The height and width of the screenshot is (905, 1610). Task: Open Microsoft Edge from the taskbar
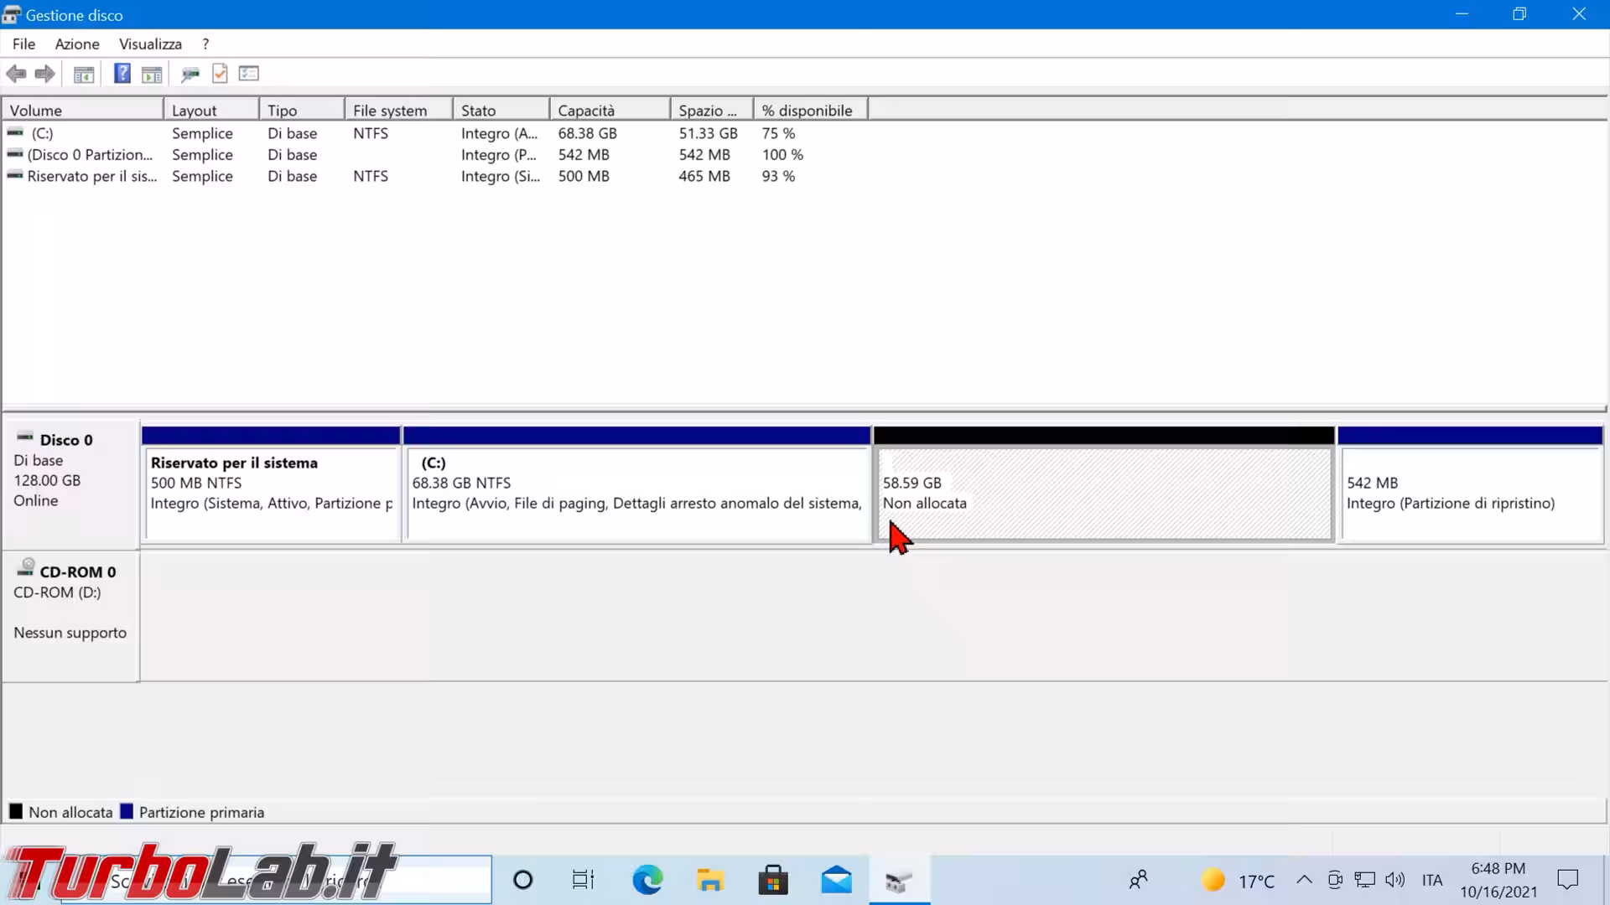click(x=647, y=880)
